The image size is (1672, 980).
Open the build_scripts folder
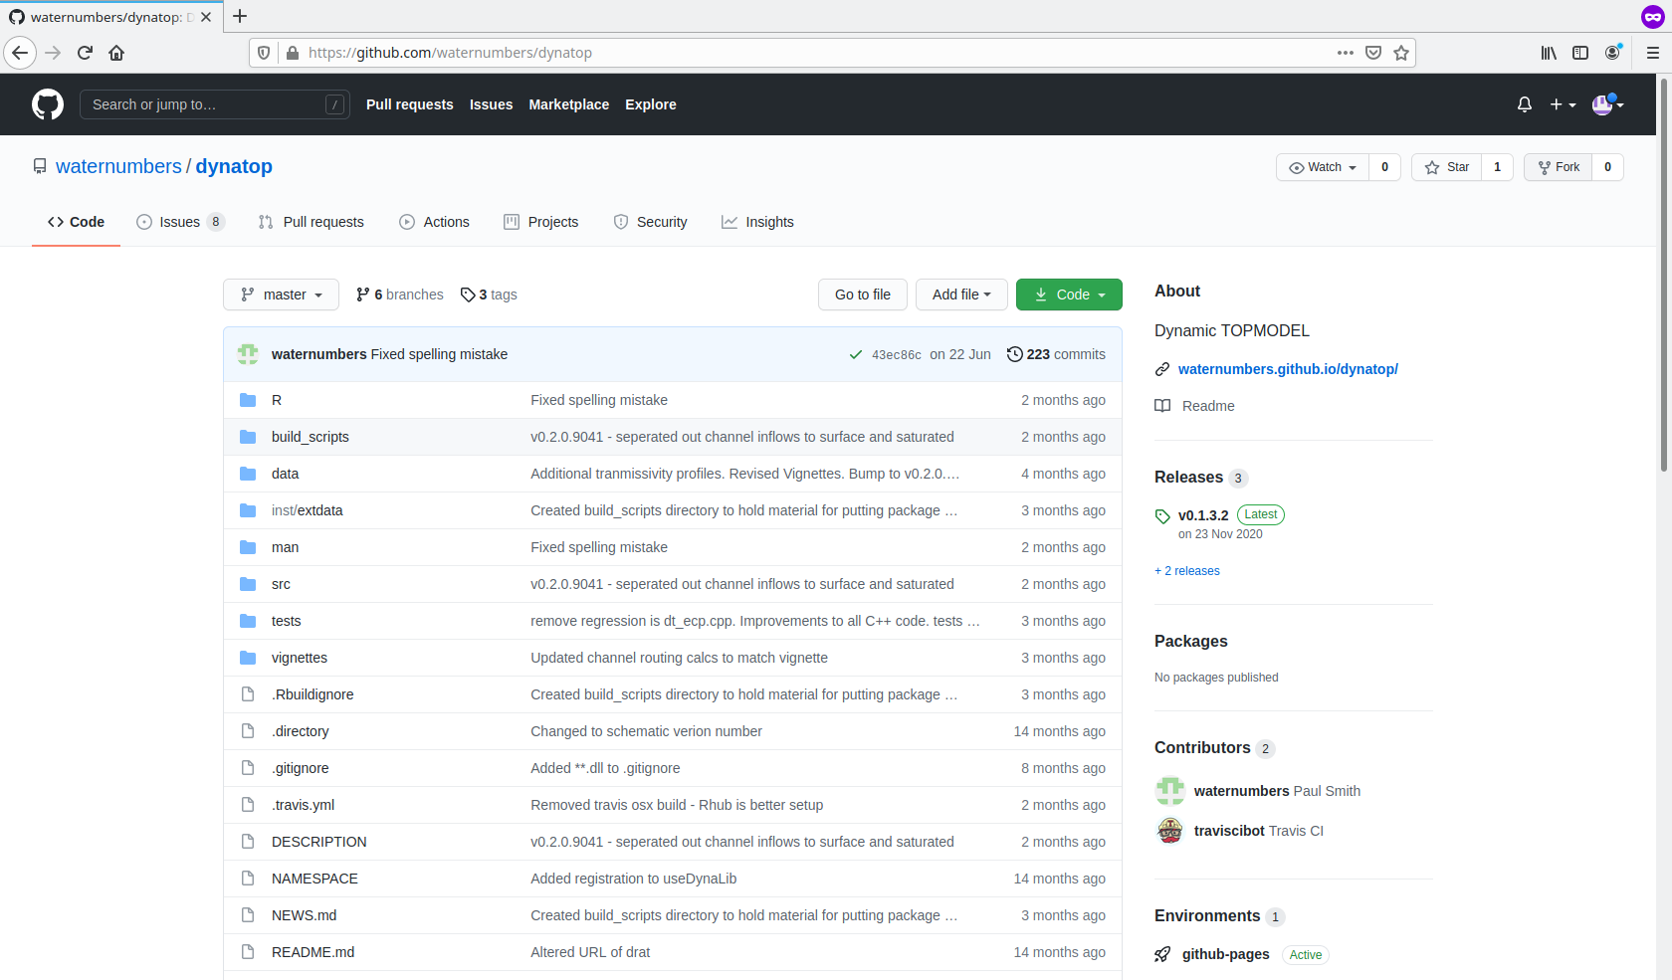coord(311,437)
